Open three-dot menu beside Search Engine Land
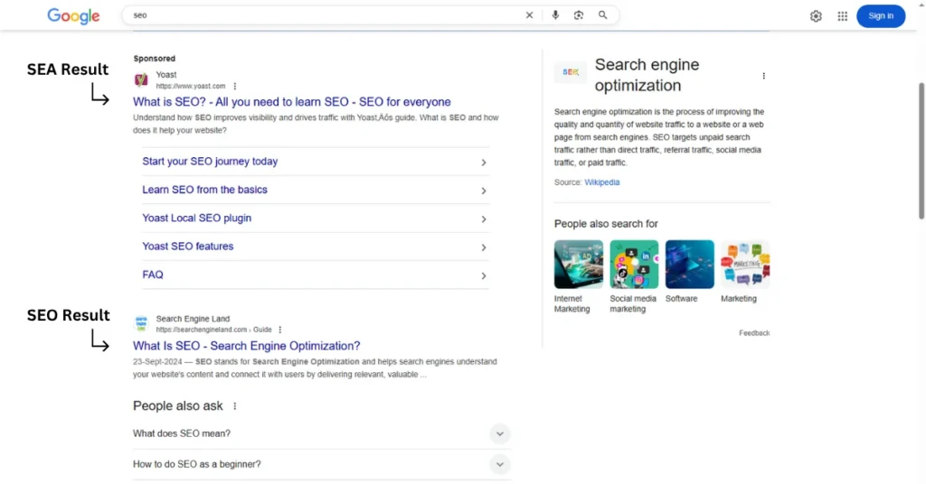926x484 pixels. click(280, 330)
